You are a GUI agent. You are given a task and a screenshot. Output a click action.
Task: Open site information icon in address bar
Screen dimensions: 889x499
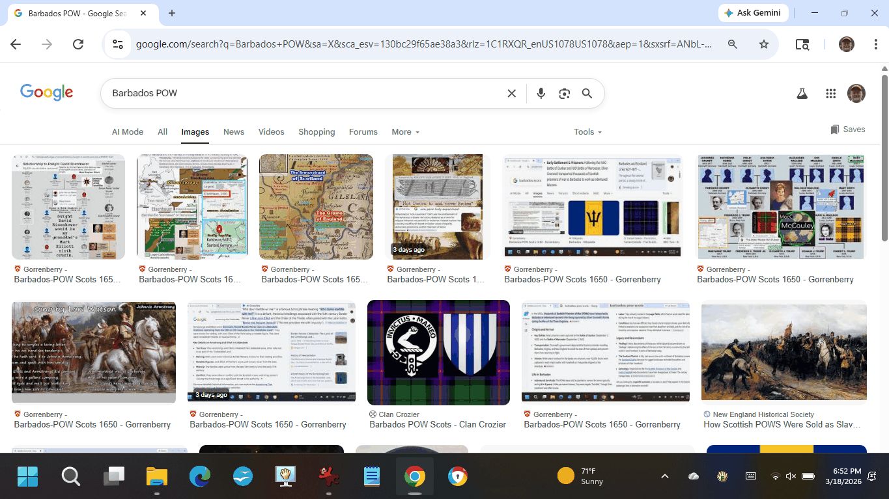118,44
